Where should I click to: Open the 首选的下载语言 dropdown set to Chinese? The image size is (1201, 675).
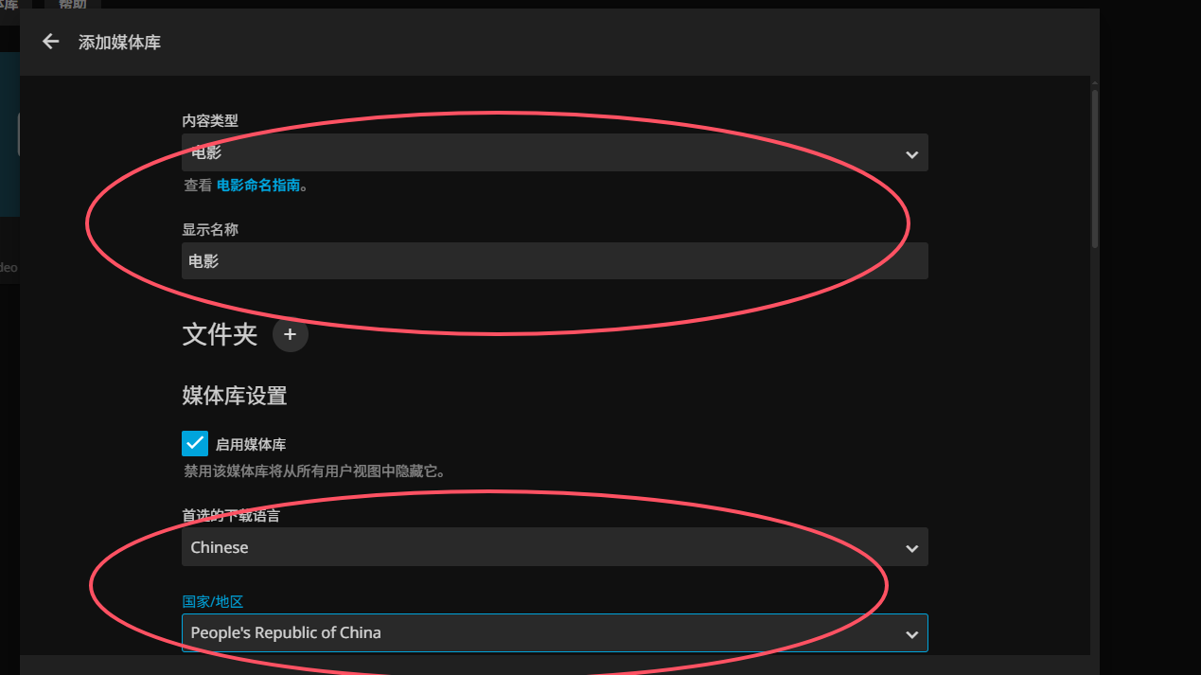(555, 547)
